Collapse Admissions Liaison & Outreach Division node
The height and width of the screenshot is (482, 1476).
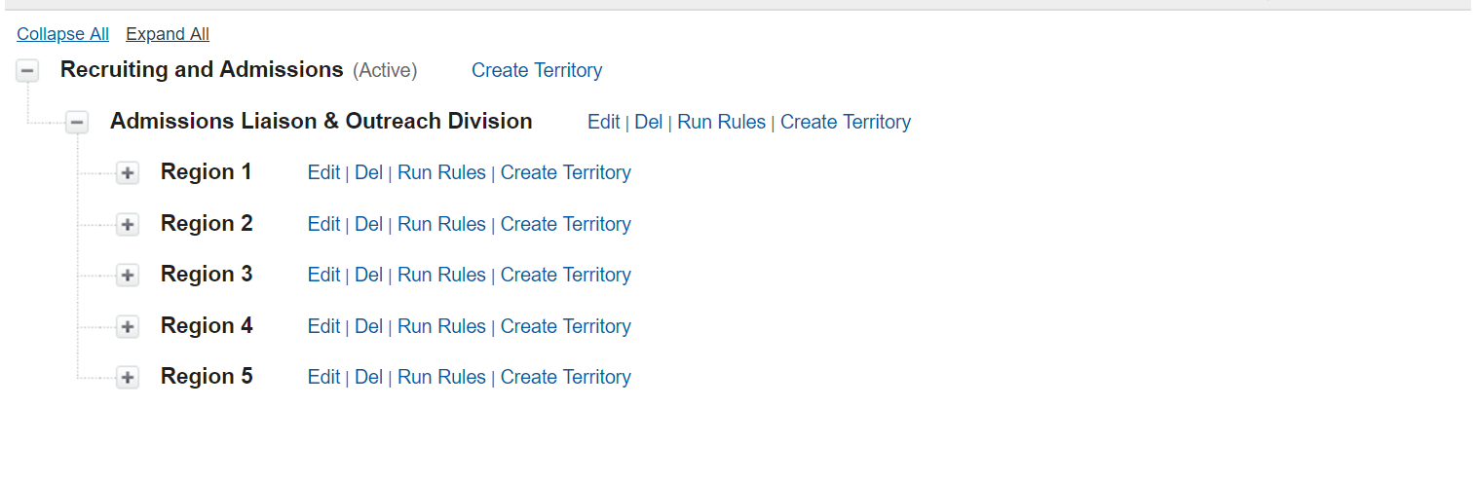click(77, 123)
